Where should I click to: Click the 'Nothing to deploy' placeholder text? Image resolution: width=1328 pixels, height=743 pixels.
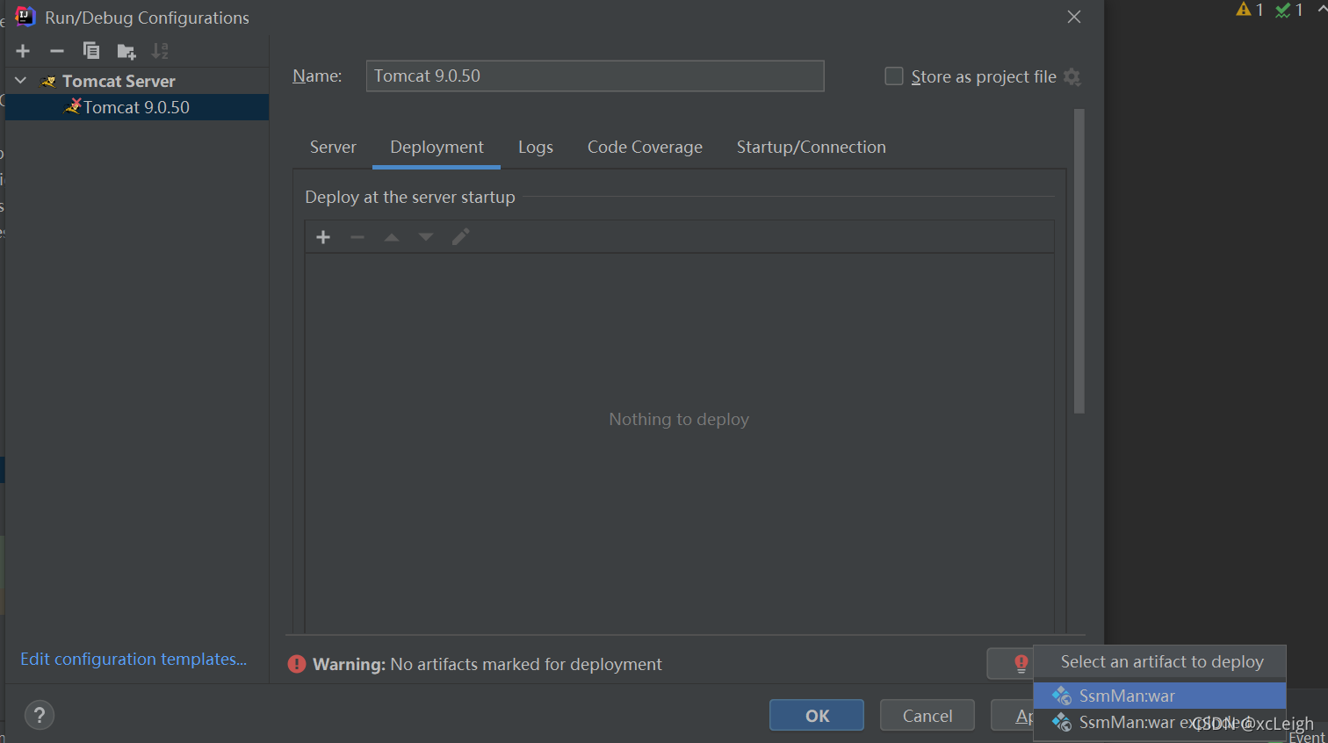click(x=679, y=420)
